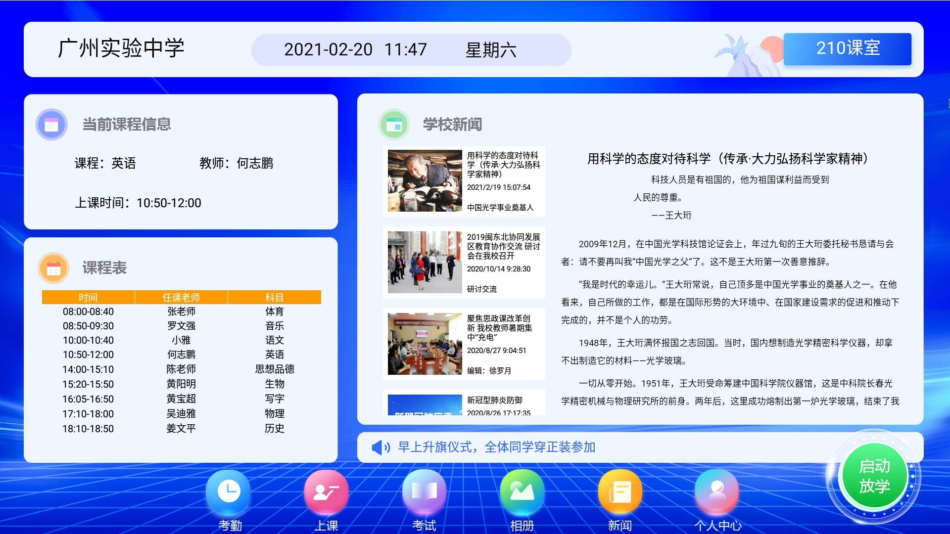This screenshot has height=534, width=950.
Task: Click the 时间 column header
Action: point(88,297)
